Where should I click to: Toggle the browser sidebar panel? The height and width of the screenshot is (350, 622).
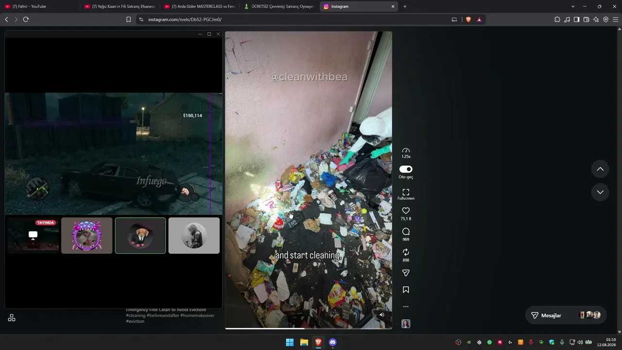[x=576, y=19]
